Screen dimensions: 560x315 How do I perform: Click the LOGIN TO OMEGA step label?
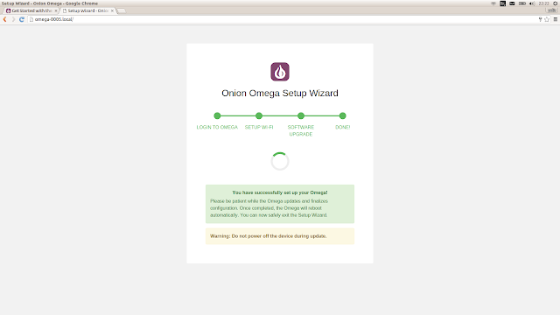[x=217, y=127]
